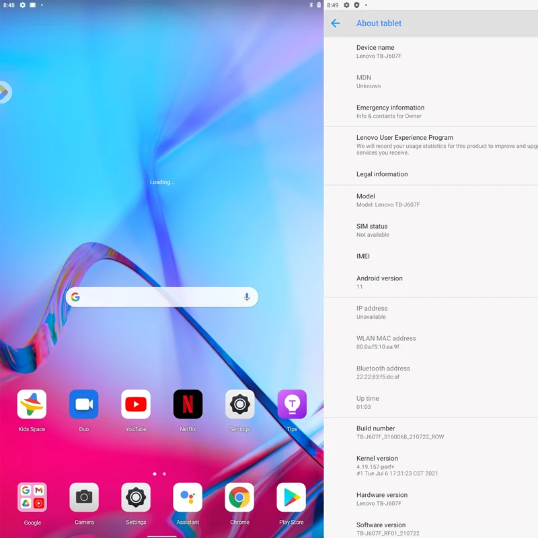538x538 pixels.
Task: Open the Kids Space app
Action: click(32, 405)
